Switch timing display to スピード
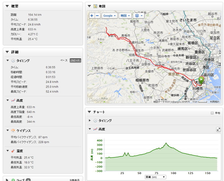The height and width of the screenshot is (181, 224). [75, 61]
